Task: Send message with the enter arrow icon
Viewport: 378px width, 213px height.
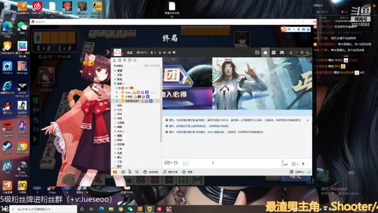Action: (286, 164)
